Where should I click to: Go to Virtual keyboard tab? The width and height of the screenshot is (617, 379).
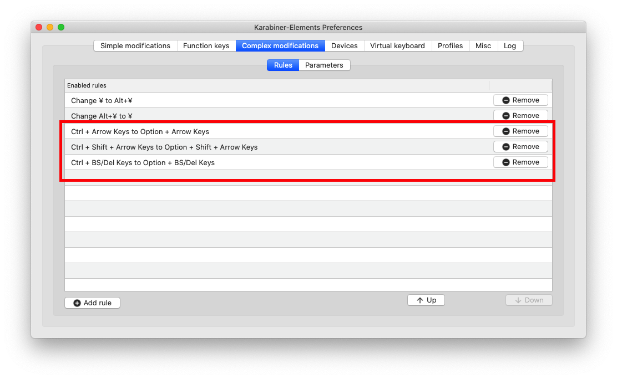(397, 45)
